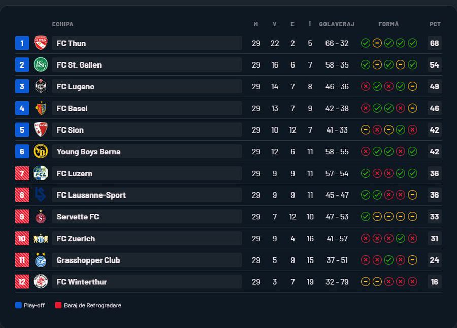Open the Servette FC team link
Image resolution: width=457 pixels, height=328 pixels.
(x=78, y=217)
